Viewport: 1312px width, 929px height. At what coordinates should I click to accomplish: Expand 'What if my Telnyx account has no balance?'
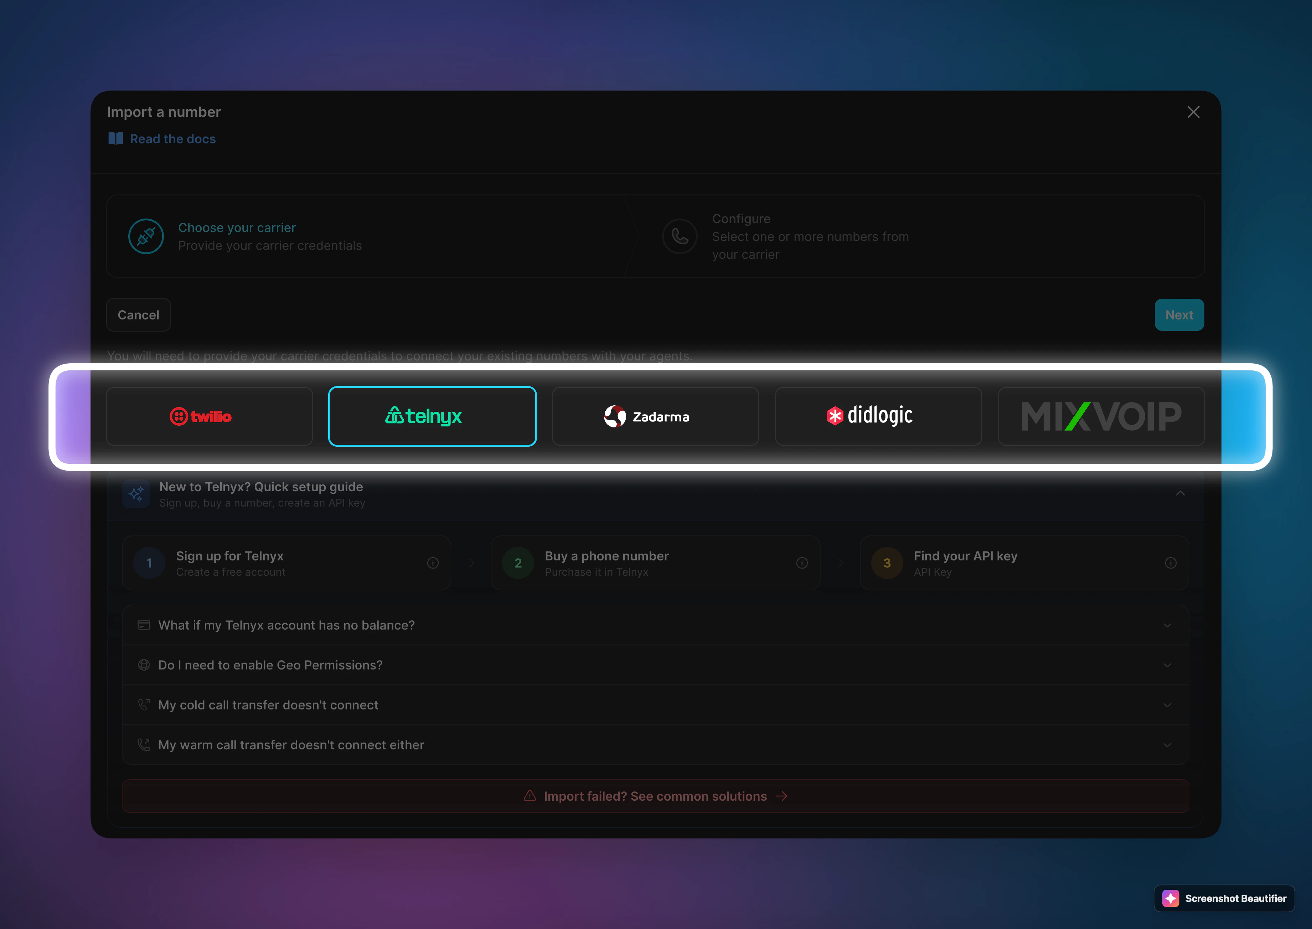coord(655,625)
